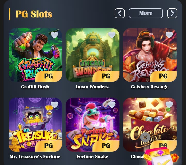Open the Incan Wonders game thumbnail
Image resolution: width=186 pixels, height=165 pixels.
92,55
